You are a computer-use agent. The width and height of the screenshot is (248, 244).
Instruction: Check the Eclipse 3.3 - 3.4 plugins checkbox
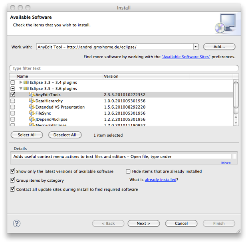[13, 82]
